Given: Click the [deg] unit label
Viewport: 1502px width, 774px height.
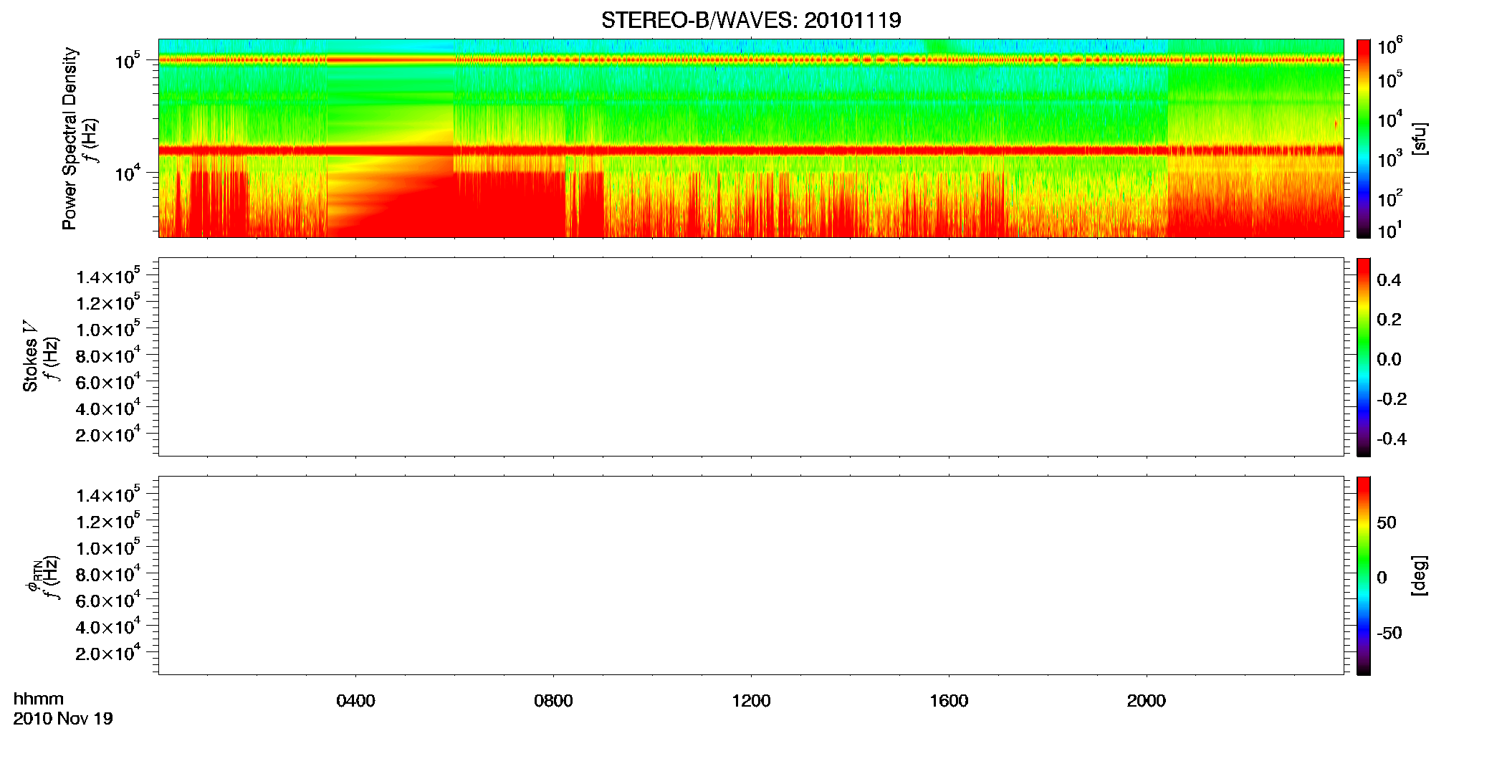Looking at the screenshot, I should [x=1420, y=575].
